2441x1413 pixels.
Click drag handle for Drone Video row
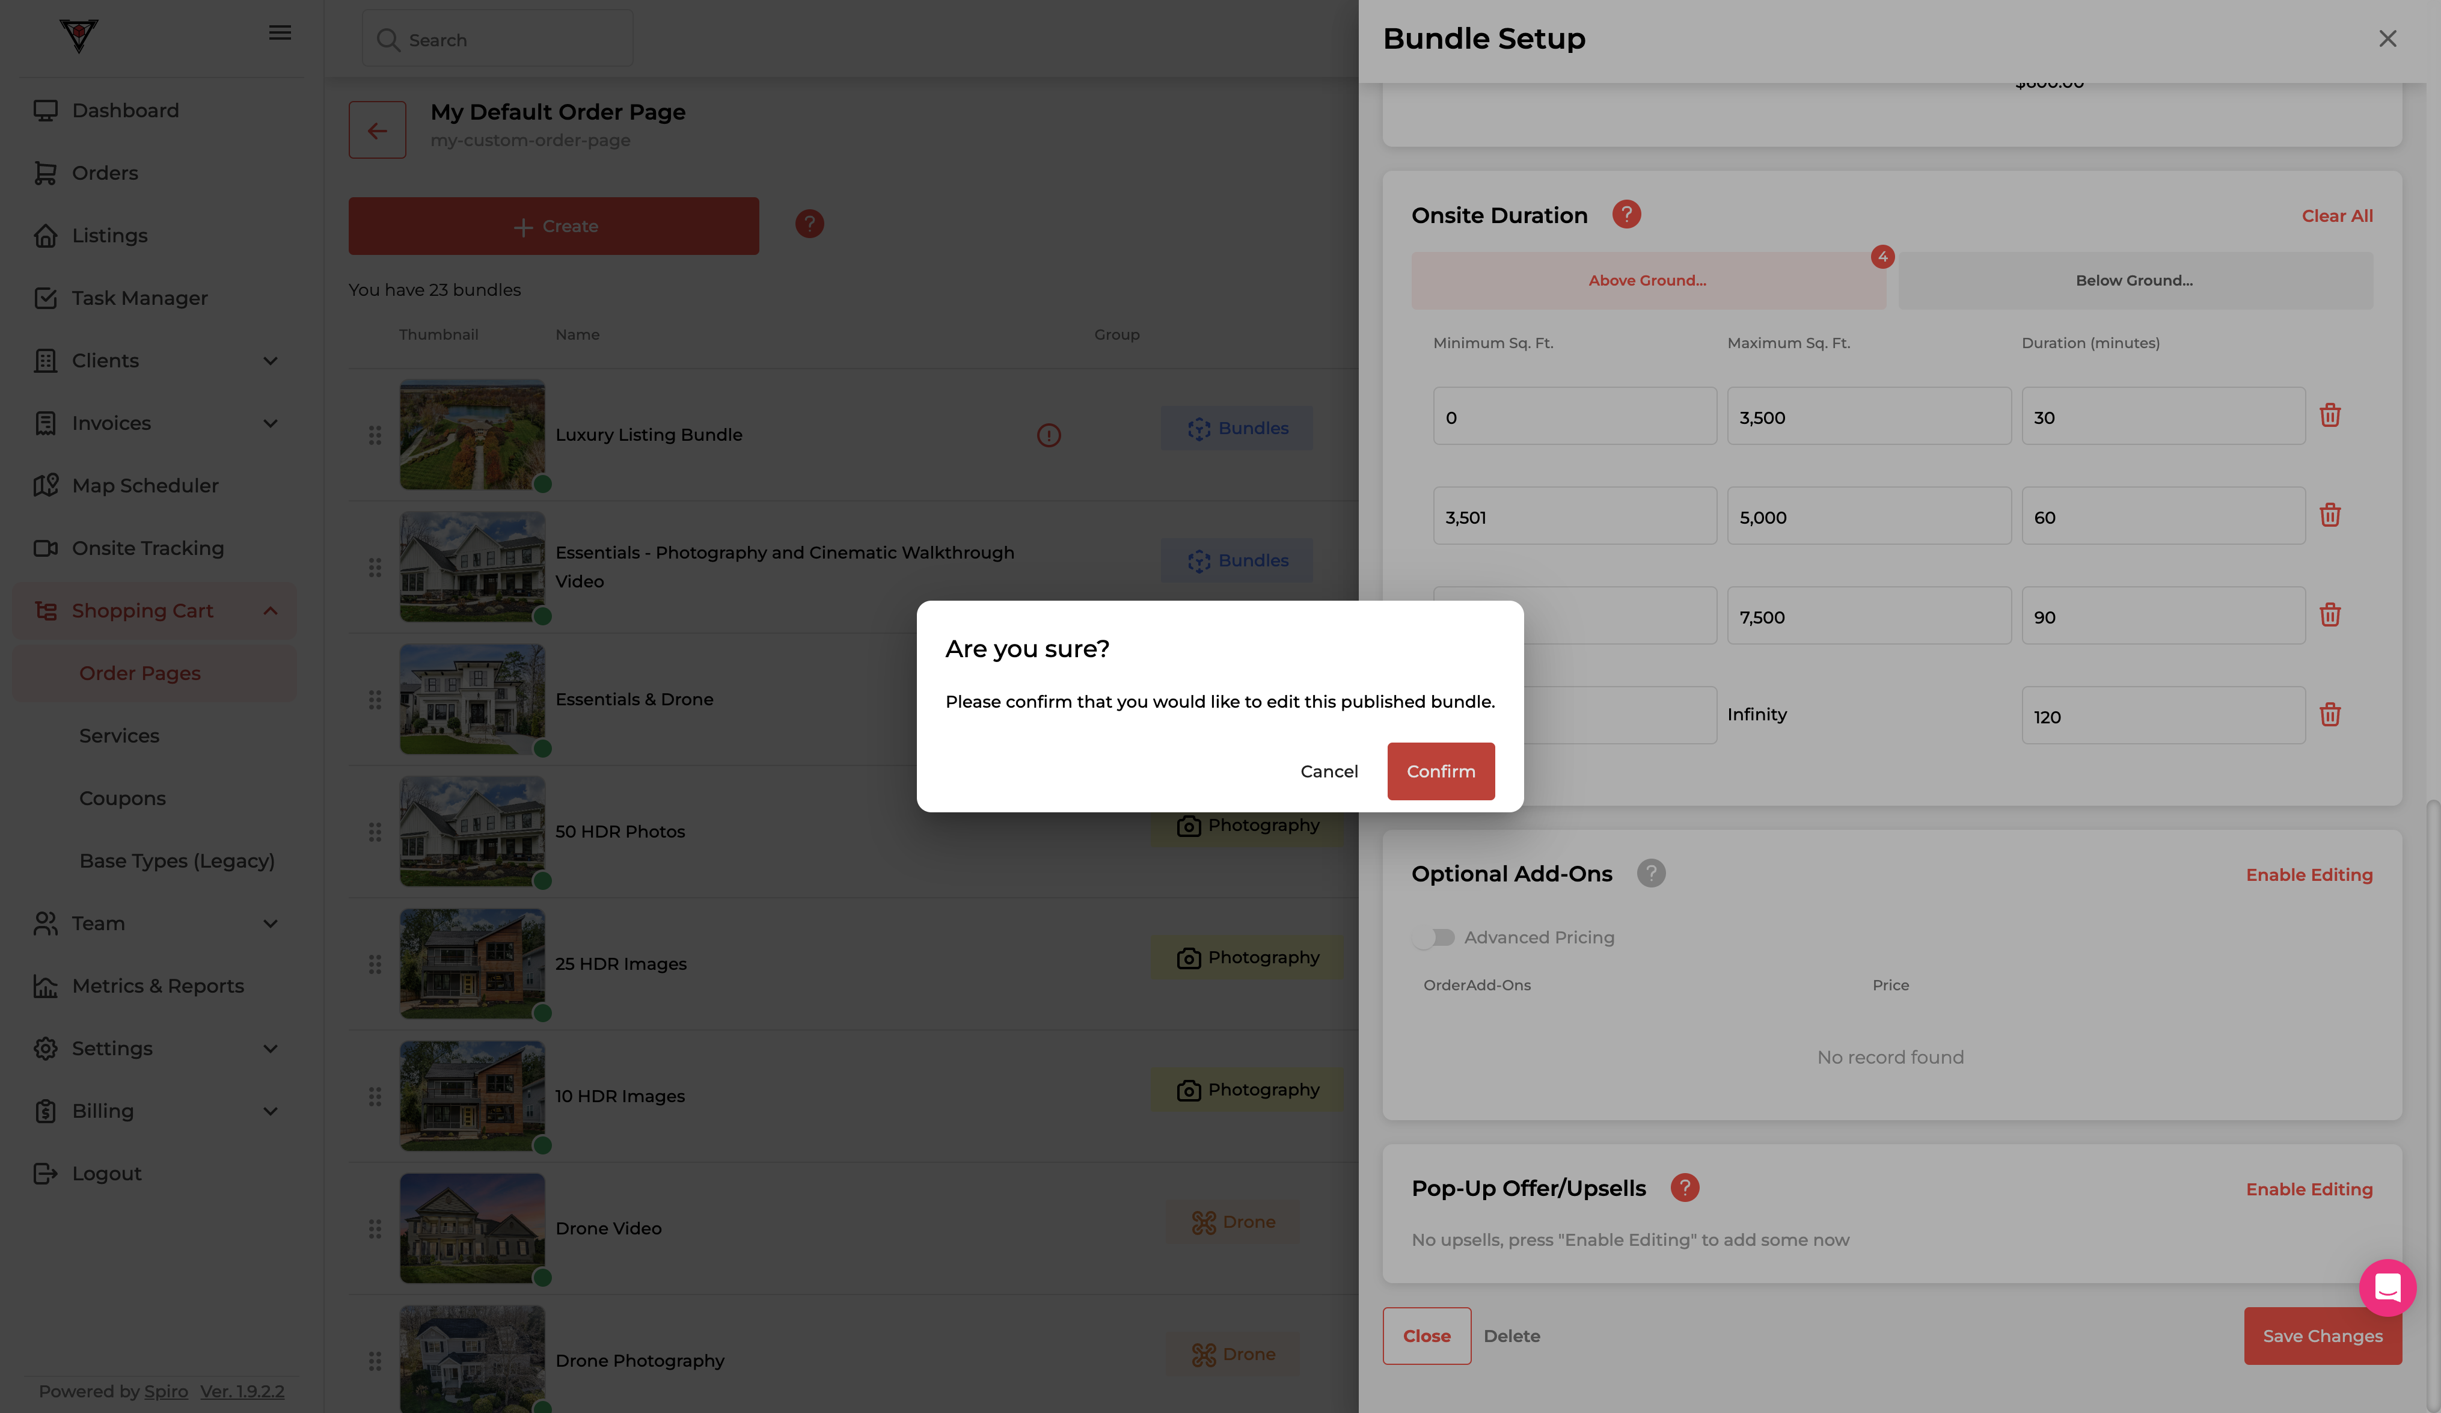[x=375, y=1229]
